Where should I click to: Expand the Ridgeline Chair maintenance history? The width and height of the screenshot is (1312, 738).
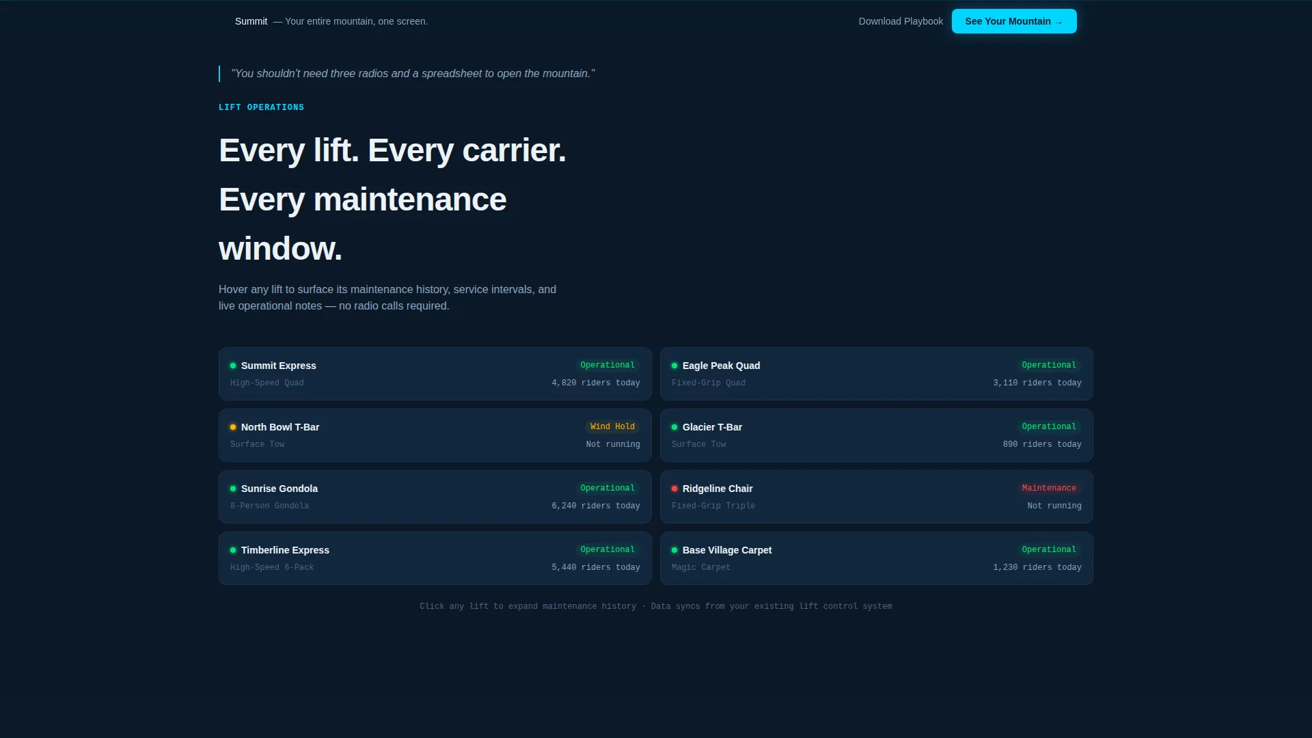coord(877,497)
